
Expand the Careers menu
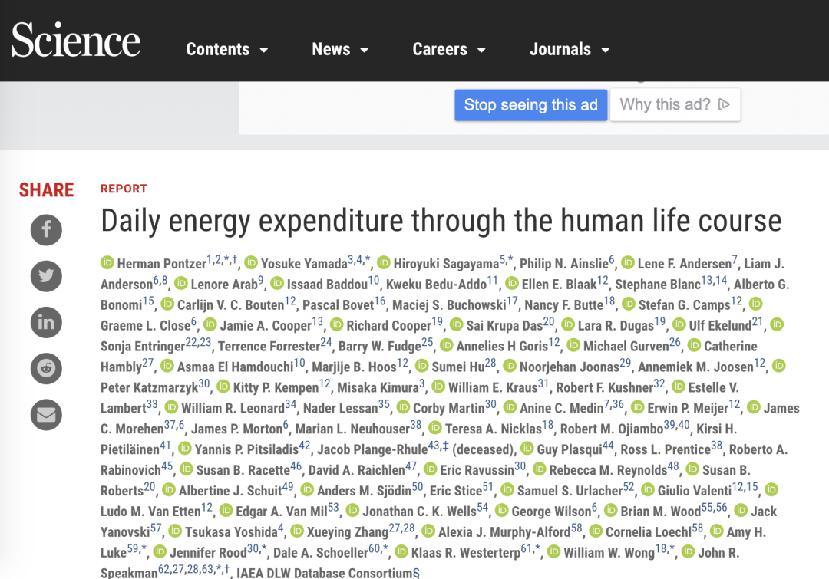(449, 50)
